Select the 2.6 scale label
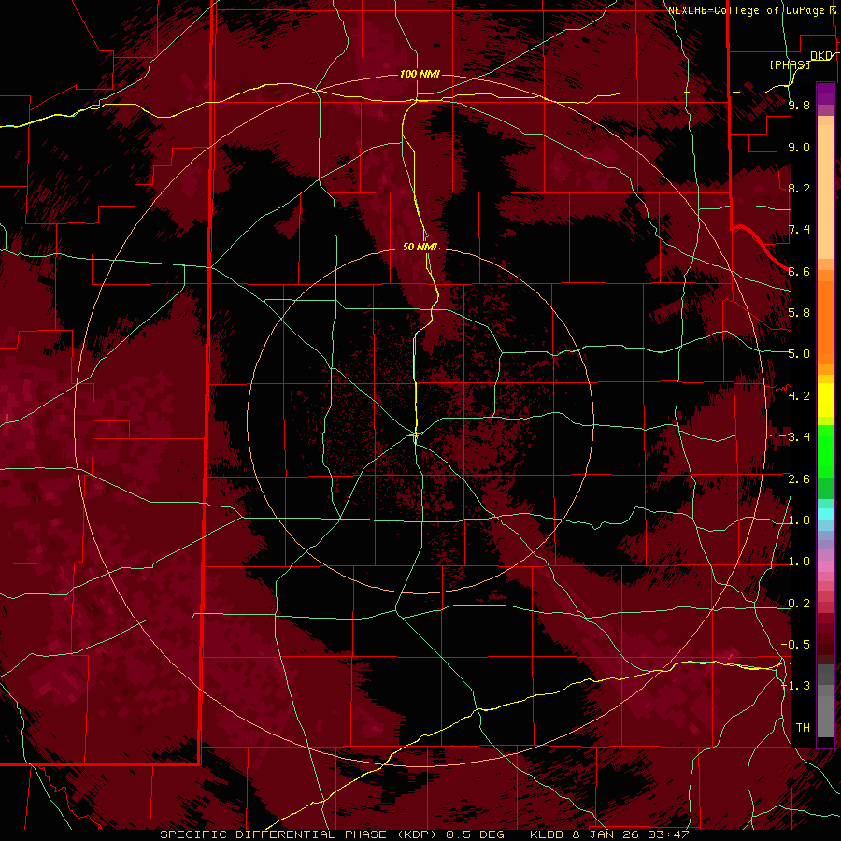Screen dimensions: 841x841 (x=799, y=479)
